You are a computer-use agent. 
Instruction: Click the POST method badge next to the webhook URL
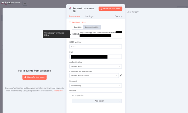tap(75, 34)
